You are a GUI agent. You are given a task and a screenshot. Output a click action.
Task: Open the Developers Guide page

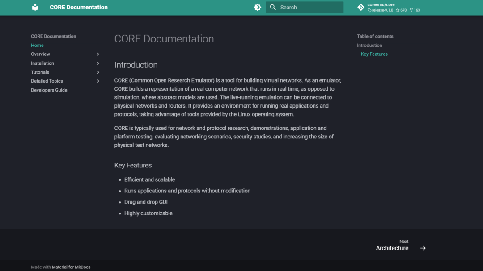click(x=49, y=90)
